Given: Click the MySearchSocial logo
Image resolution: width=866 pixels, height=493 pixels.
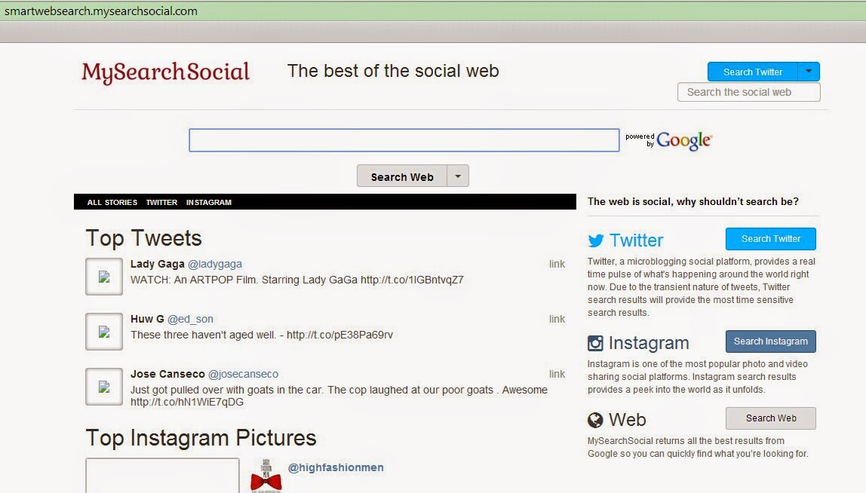Looking at the screenshot, I should 166,72.
